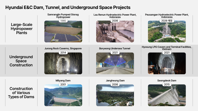This screenshot has height=111, width=198.
Task: Select the Peusangan Hydroelectric Power Plant photo
Action: [x=167, y=31]
